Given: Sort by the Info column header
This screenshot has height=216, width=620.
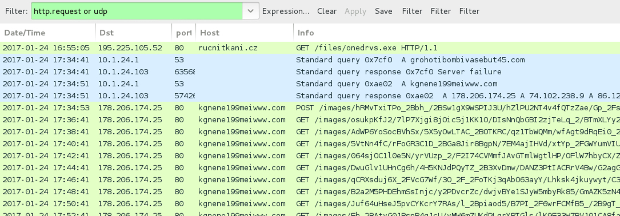Looking at the screenshot, I should (x=457, y=33).
